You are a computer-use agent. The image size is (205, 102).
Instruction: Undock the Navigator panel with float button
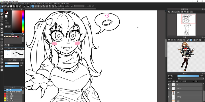[x=202, y=9]
